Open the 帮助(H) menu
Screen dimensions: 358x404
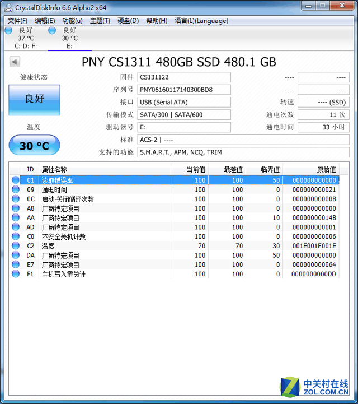157,21
